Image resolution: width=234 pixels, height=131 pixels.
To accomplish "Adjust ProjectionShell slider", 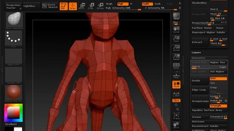I will [209, 23].
